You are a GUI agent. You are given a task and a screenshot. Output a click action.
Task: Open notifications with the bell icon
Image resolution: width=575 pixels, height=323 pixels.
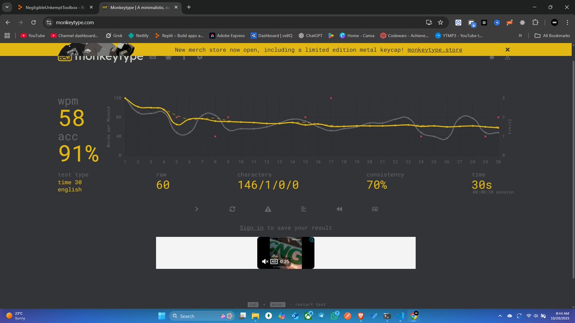pyautogui.click(x=493, y=57)
